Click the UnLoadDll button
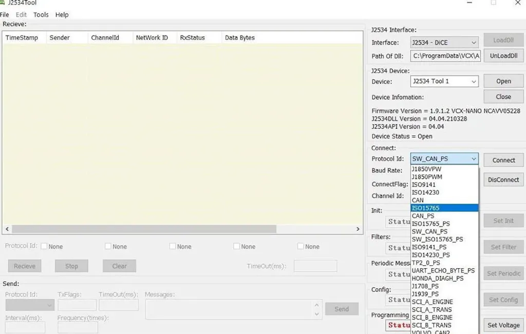The height and width of the screenshot is (334, 526). tap(503, 55)
